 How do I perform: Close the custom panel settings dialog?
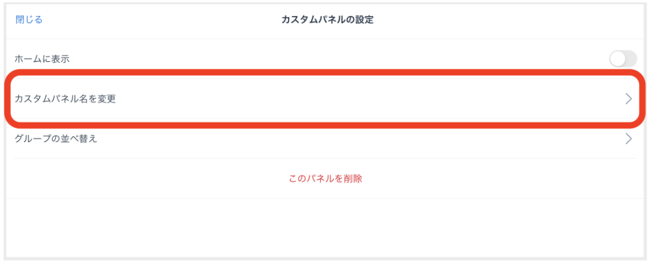[29, 20]
